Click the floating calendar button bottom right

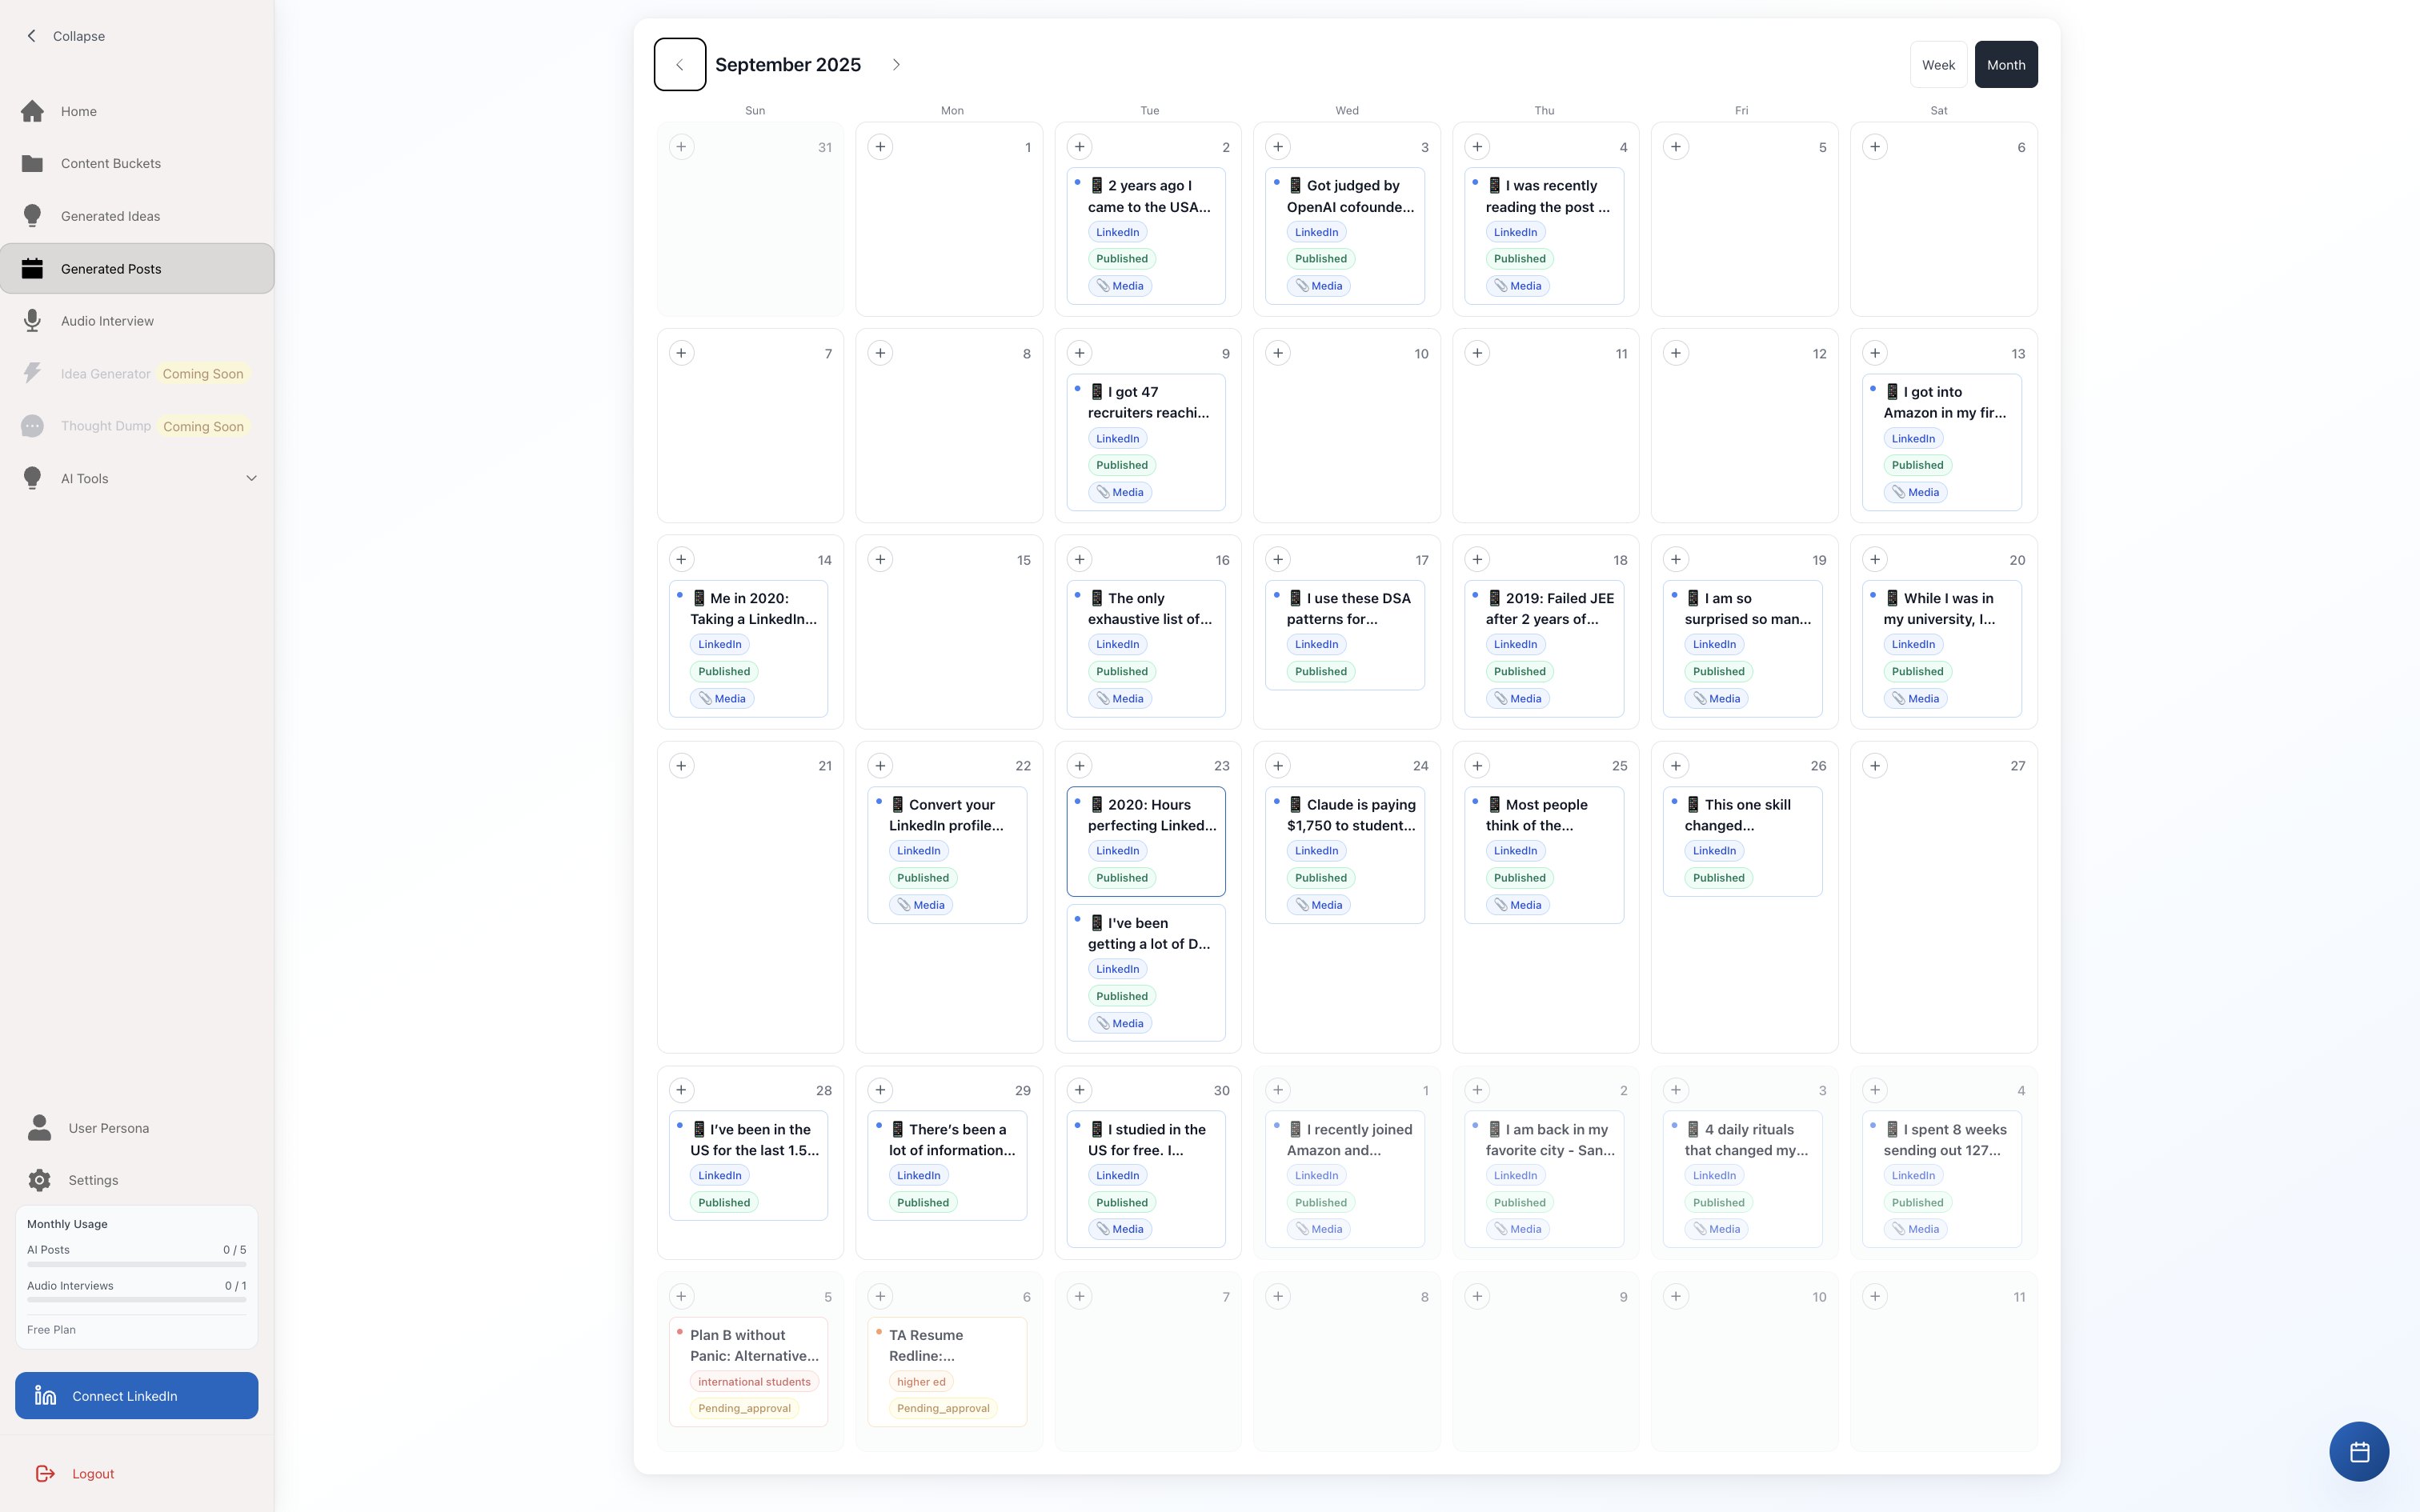[2358, 1451]
